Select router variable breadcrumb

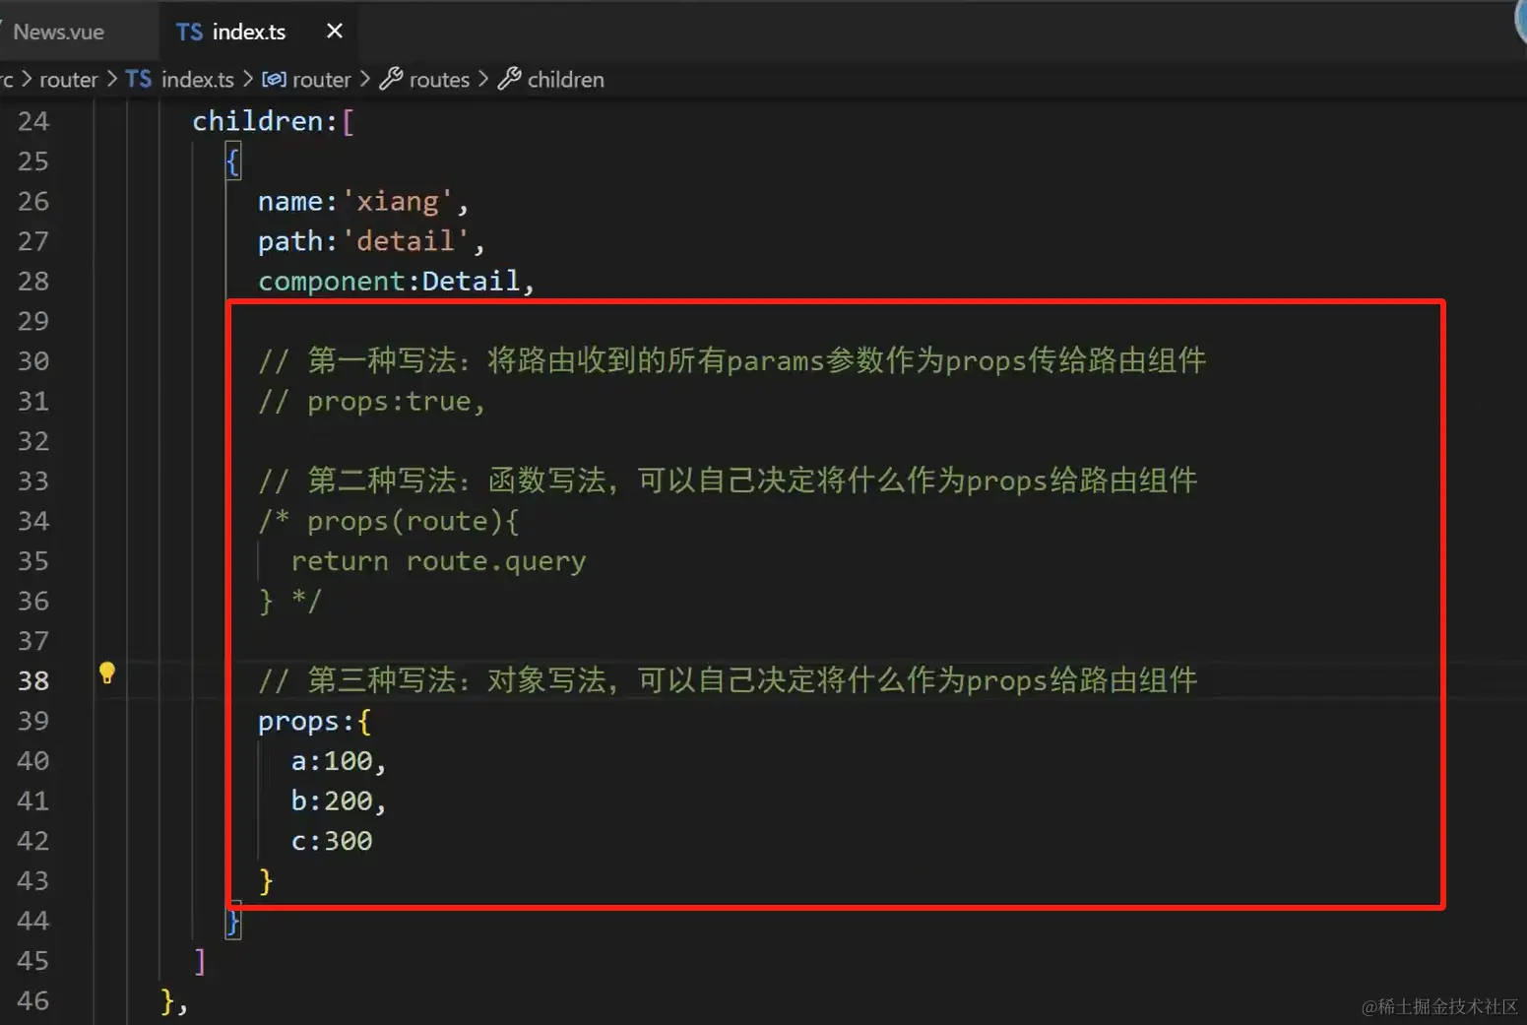point(322,80)
